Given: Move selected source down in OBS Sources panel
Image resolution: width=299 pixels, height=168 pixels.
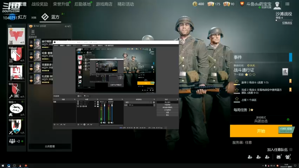Looking at the screenshot, I should point(91,124).
